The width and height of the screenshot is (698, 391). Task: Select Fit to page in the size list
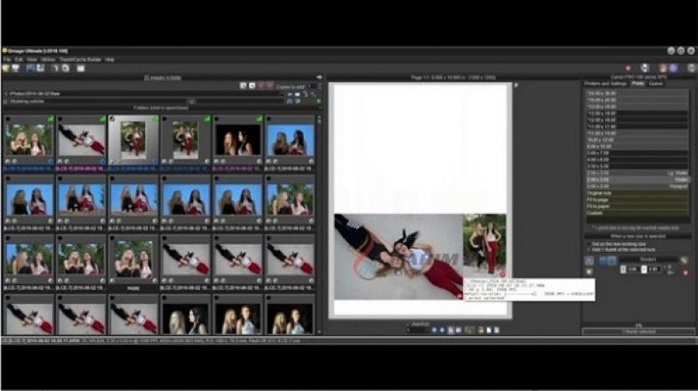pyautogui.click(x=637, y=200)
